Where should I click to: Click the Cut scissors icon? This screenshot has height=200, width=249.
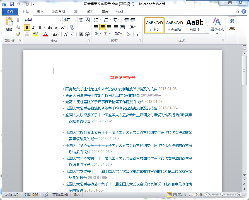coord(18,20)
